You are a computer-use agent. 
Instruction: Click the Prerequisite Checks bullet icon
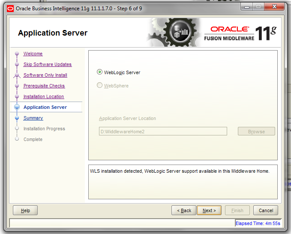pos(17,86)
